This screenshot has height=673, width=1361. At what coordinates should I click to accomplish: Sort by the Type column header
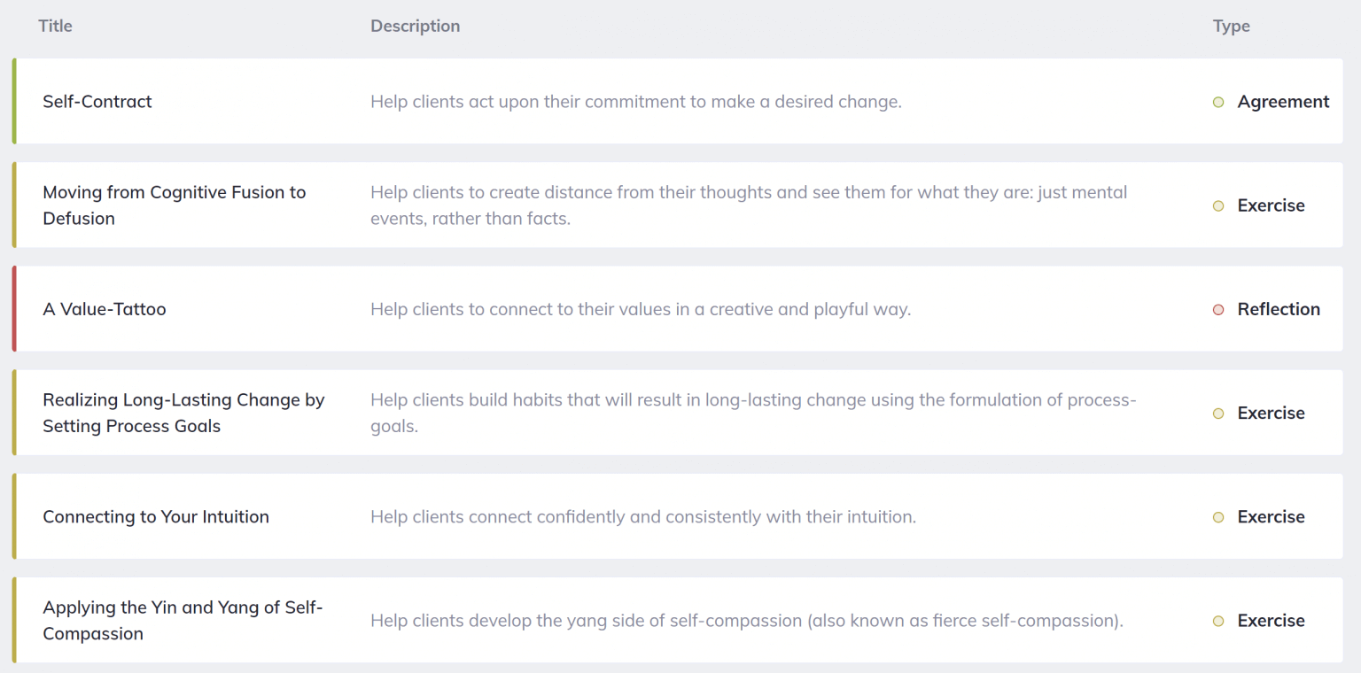tap(1231, 26)
